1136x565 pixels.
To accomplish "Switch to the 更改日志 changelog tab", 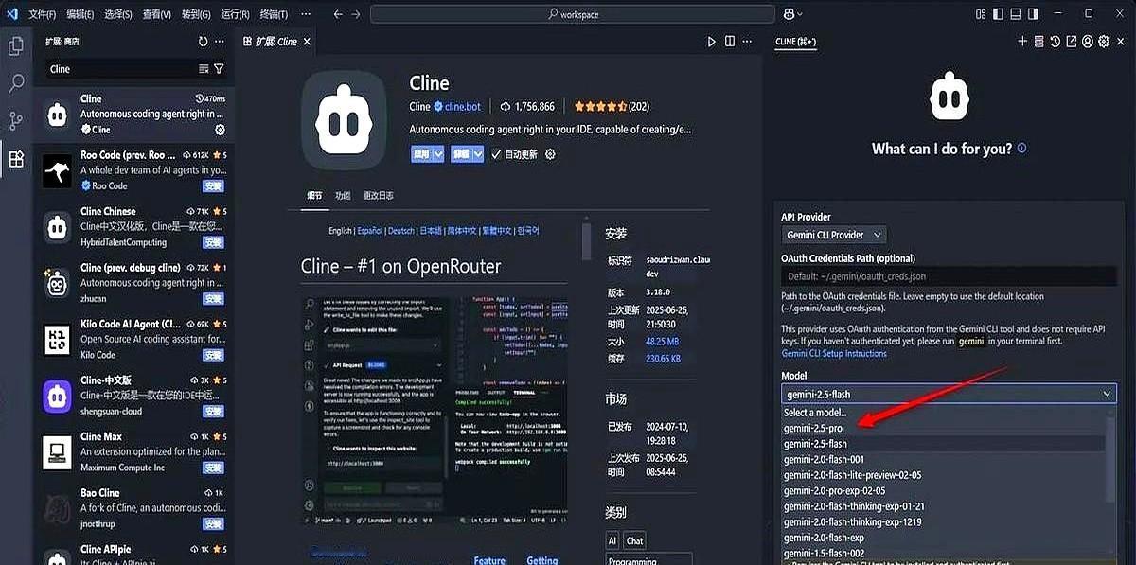I will point(379,195).
